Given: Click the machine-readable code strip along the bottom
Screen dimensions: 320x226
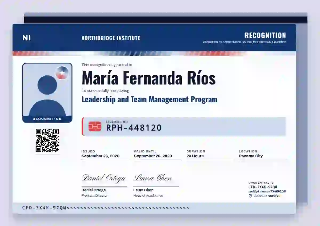Looking at the screenshot, I should pos(154,208).
